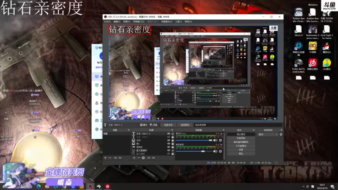Mute the microphone/Aux speaker icon
This screenshot has height=190, width=338.
pos(215,140)
